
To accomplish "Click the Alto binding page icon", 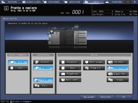I will (12, 68).
